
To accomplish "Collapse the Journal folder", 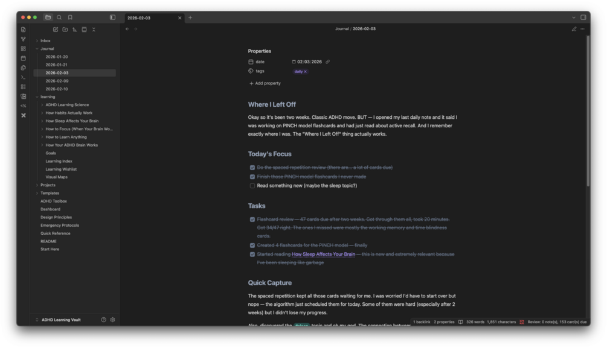I will coord(37,49).
